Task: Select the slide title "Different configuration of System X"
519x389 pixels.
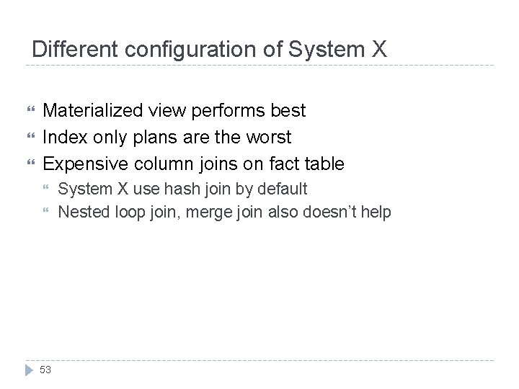Action: pyautogui.click(x=210, y=50)
